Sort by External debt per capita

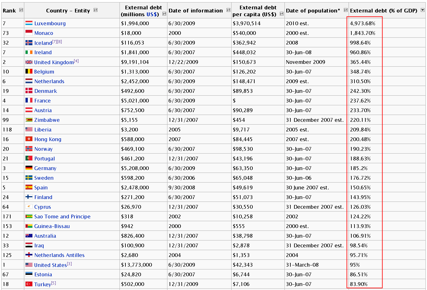click(x=282, y=14)
